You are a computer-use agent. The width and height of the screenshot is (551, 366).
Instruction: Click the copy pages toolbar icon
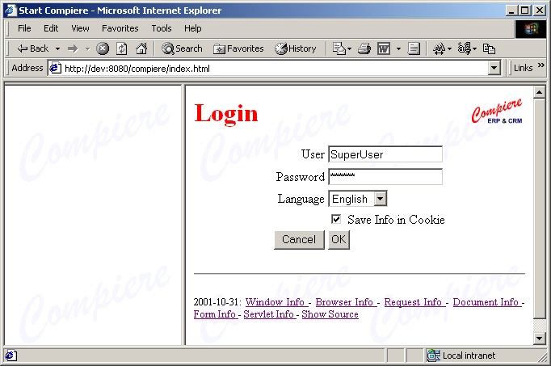click(489, 48)
